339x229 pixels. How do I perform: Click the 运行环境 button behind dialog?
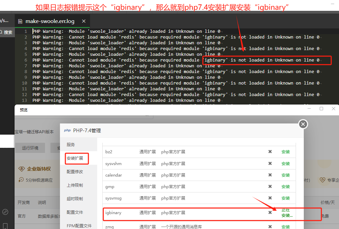(30, 148)
